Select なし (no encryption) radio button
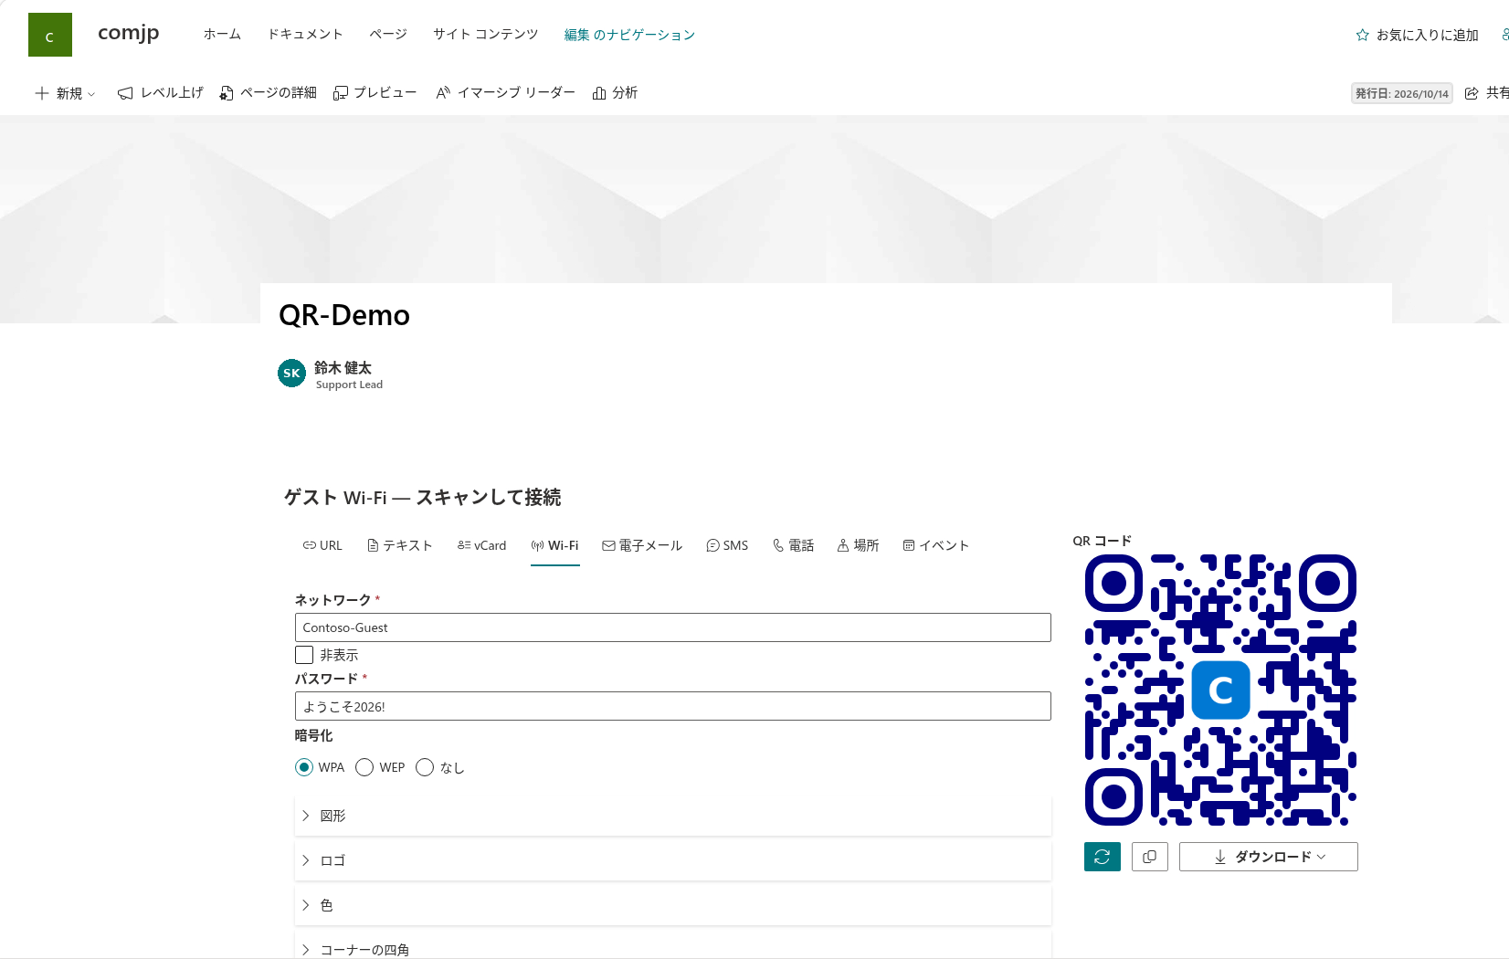 coord(425,767)
